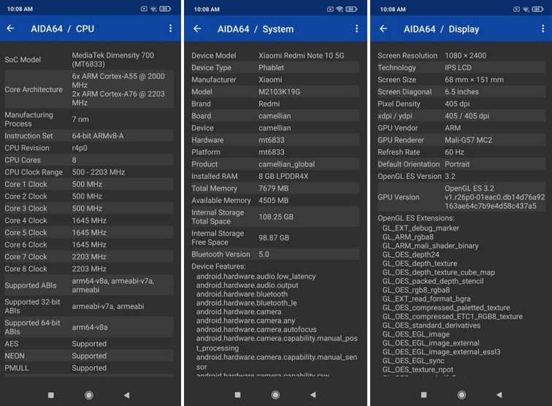This screenshot has height=406, width=552.
Task: Select the GPU Version row
Action: tap(461, 197)
